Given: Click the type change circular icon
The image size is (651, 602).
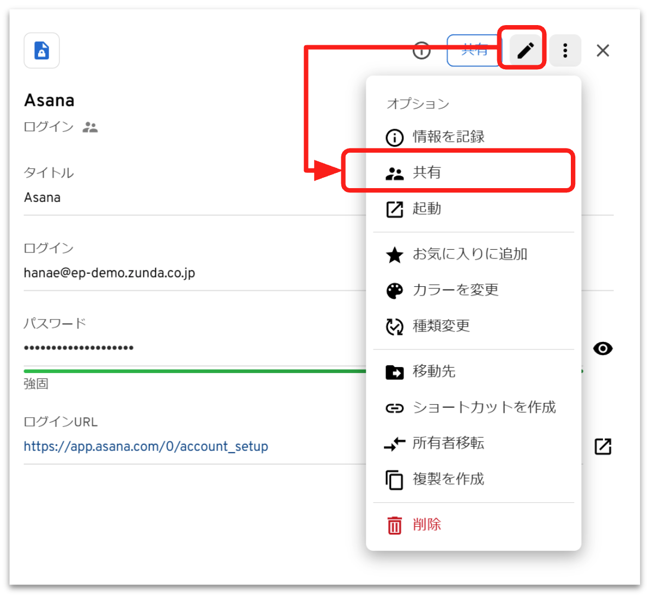Looking at the screenshot, I should (x=394, y=327).
